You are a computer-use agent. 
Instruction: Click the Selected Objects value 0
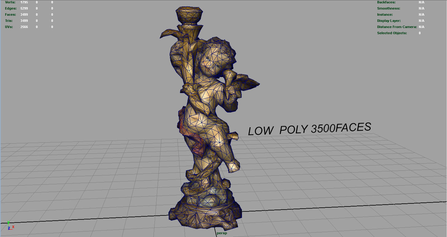coord(420,33)
